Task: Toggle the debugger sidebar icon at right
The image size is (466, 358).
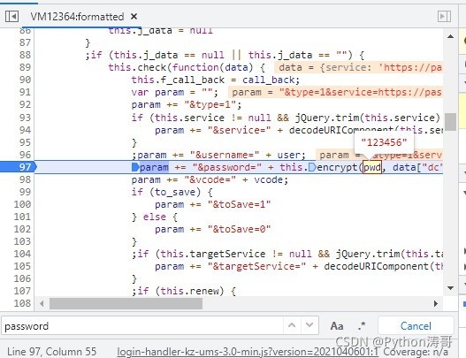Action: click(x=444, y=16)
